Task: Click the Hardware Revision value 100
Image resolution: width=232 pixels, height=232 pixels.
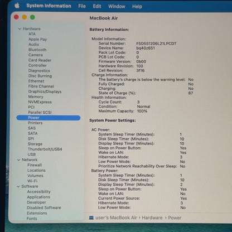Action: pos(140,66)
